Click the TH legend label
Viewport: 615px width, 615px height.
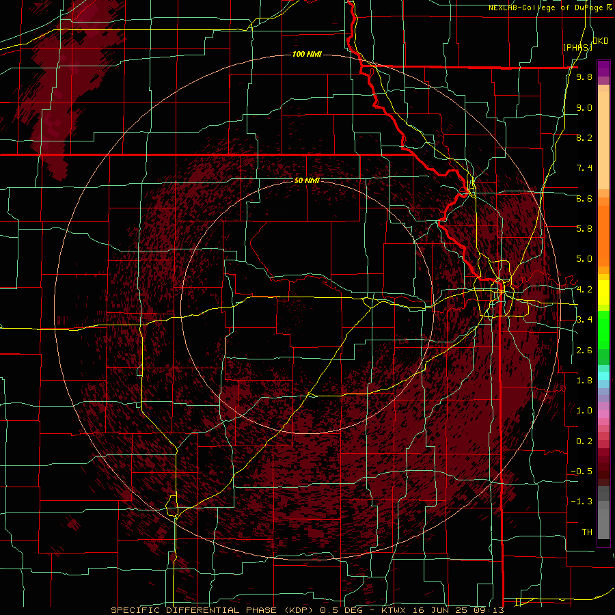point(587,532)
